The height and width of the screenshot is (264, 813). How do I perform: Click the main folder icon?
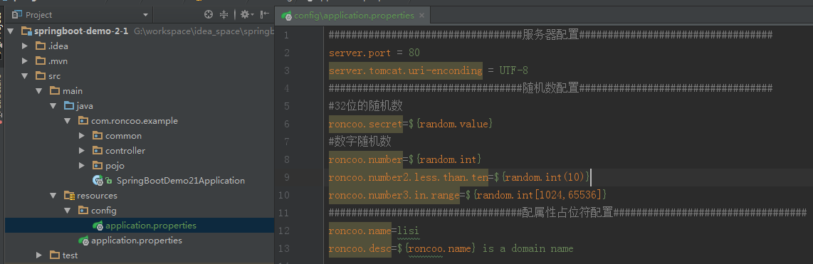pos(54,91)
